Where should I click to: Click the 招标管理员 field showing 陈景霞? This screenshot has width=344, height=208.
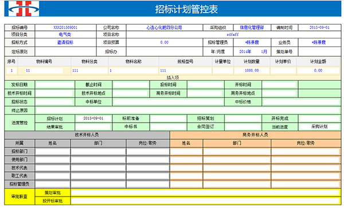pos(252,42)
